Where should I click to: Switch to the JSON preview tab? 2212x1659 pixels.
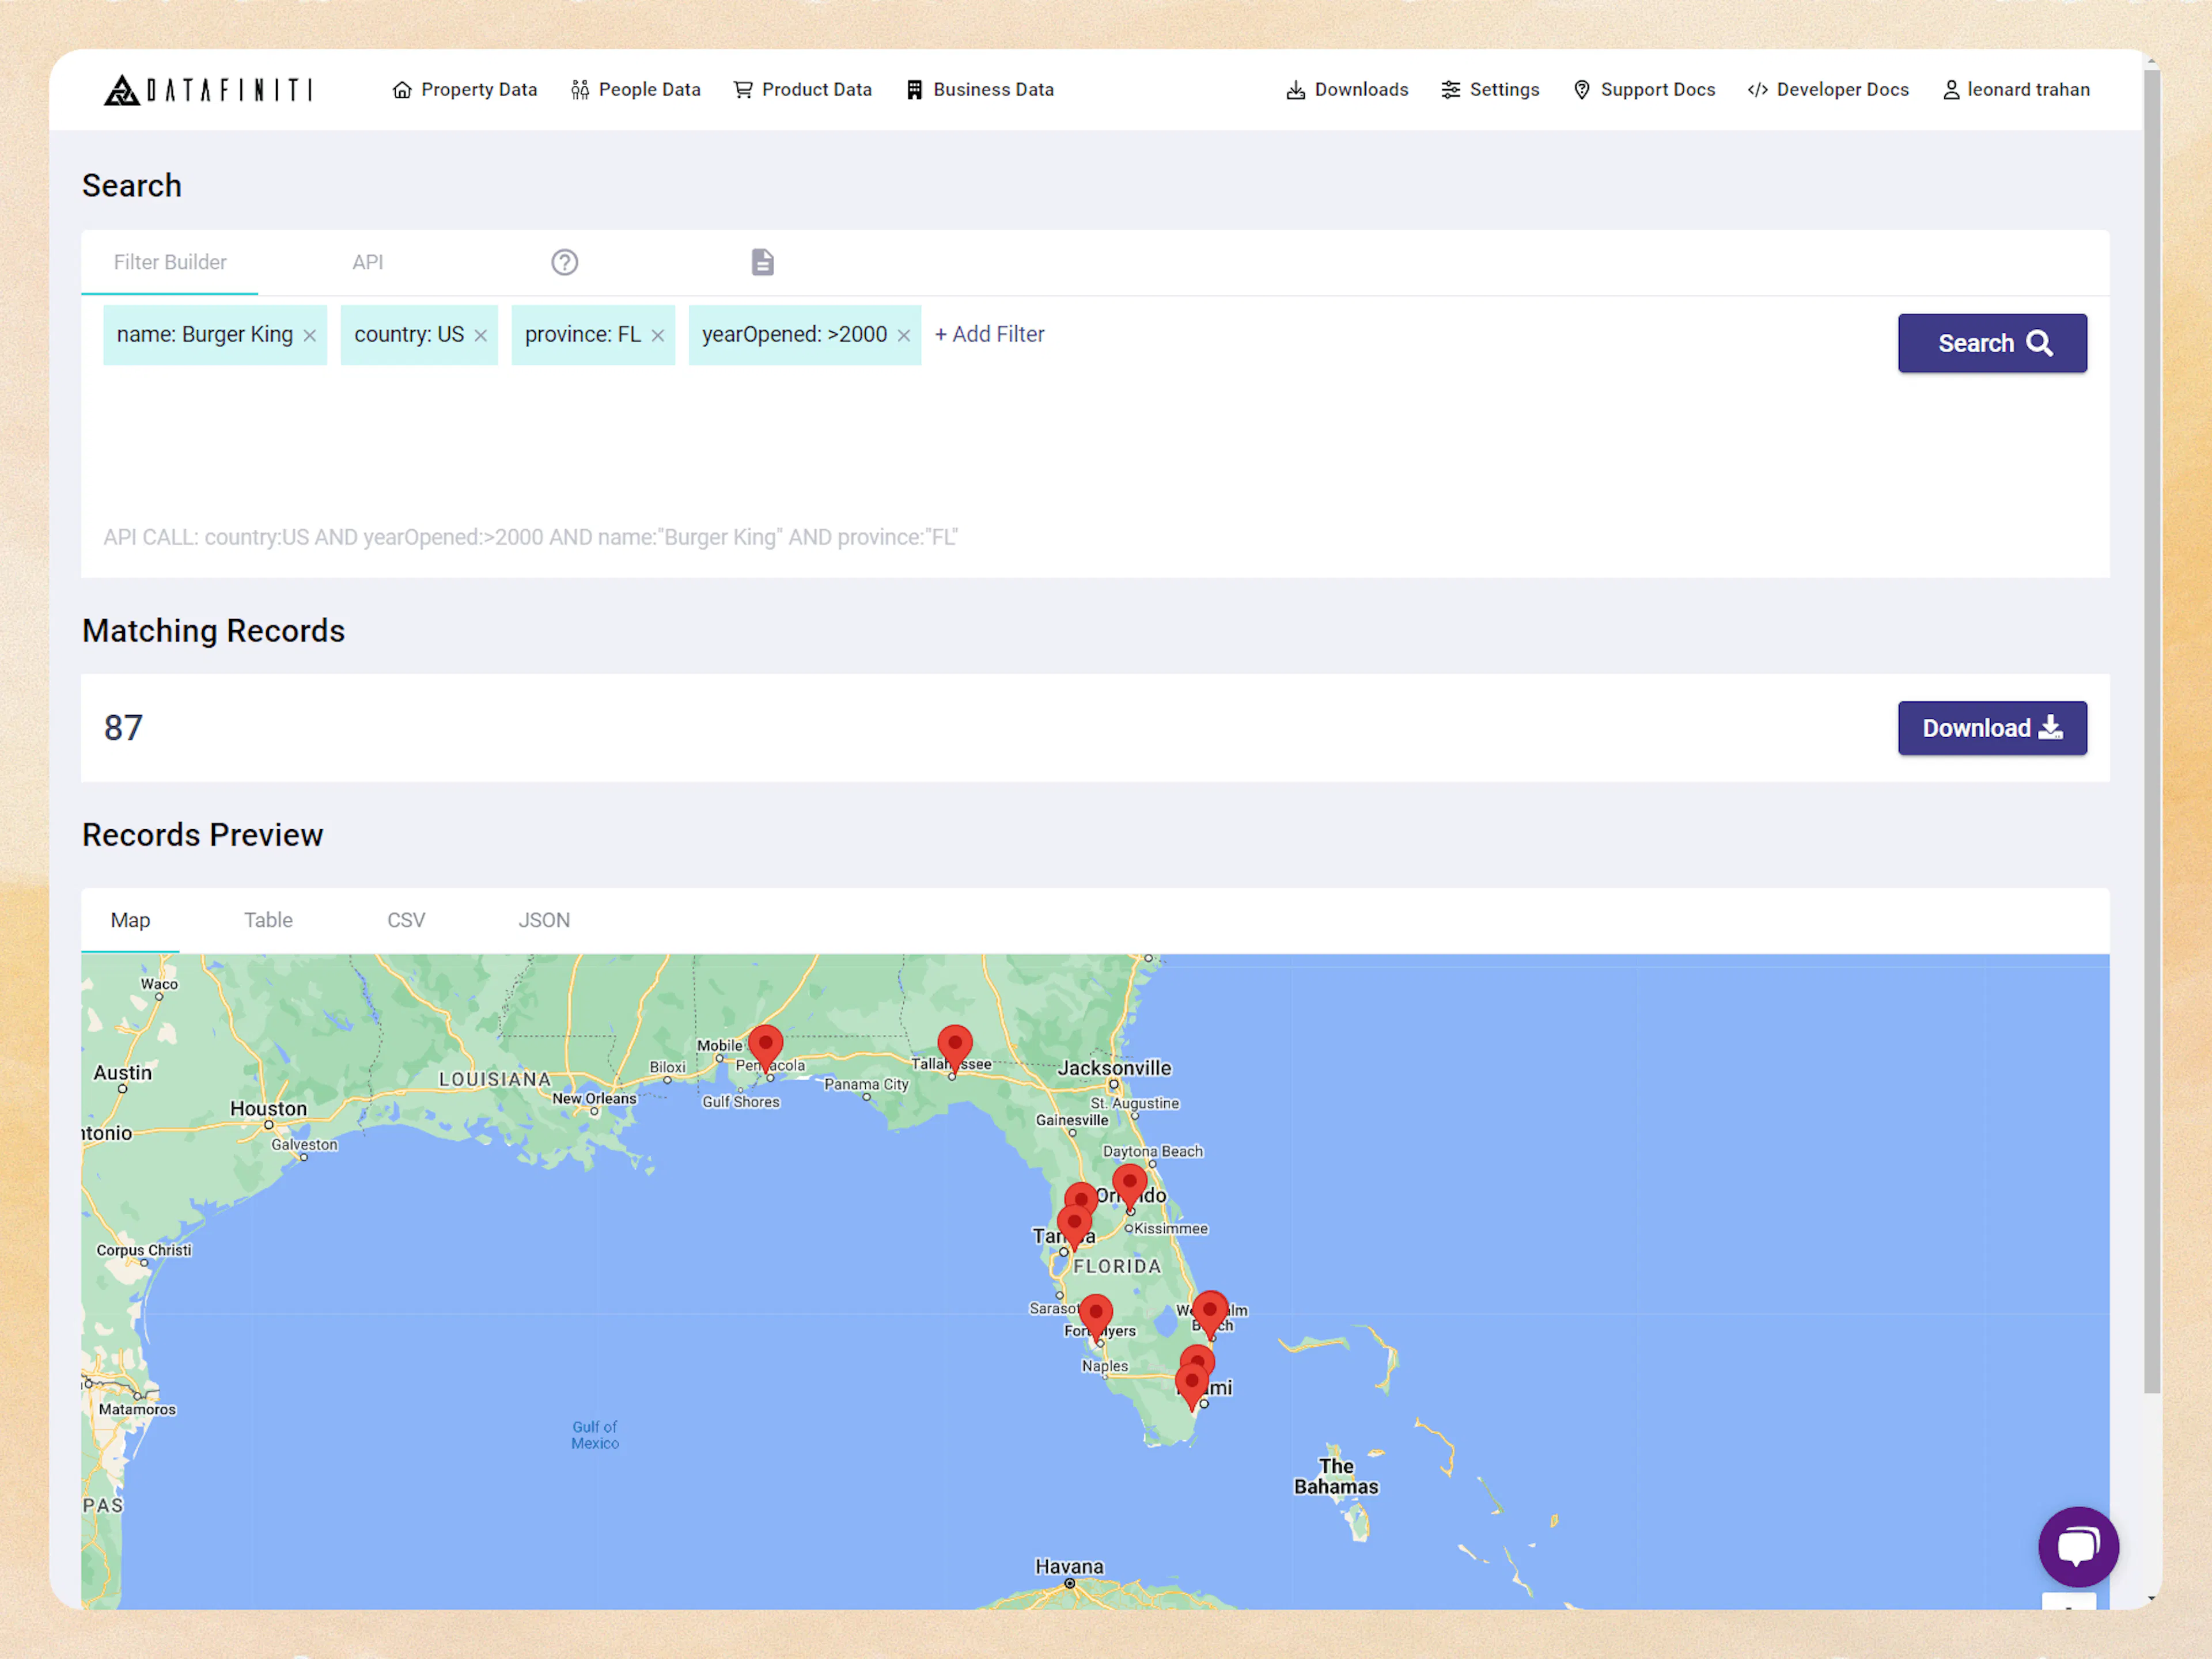[x=544, y=920]
